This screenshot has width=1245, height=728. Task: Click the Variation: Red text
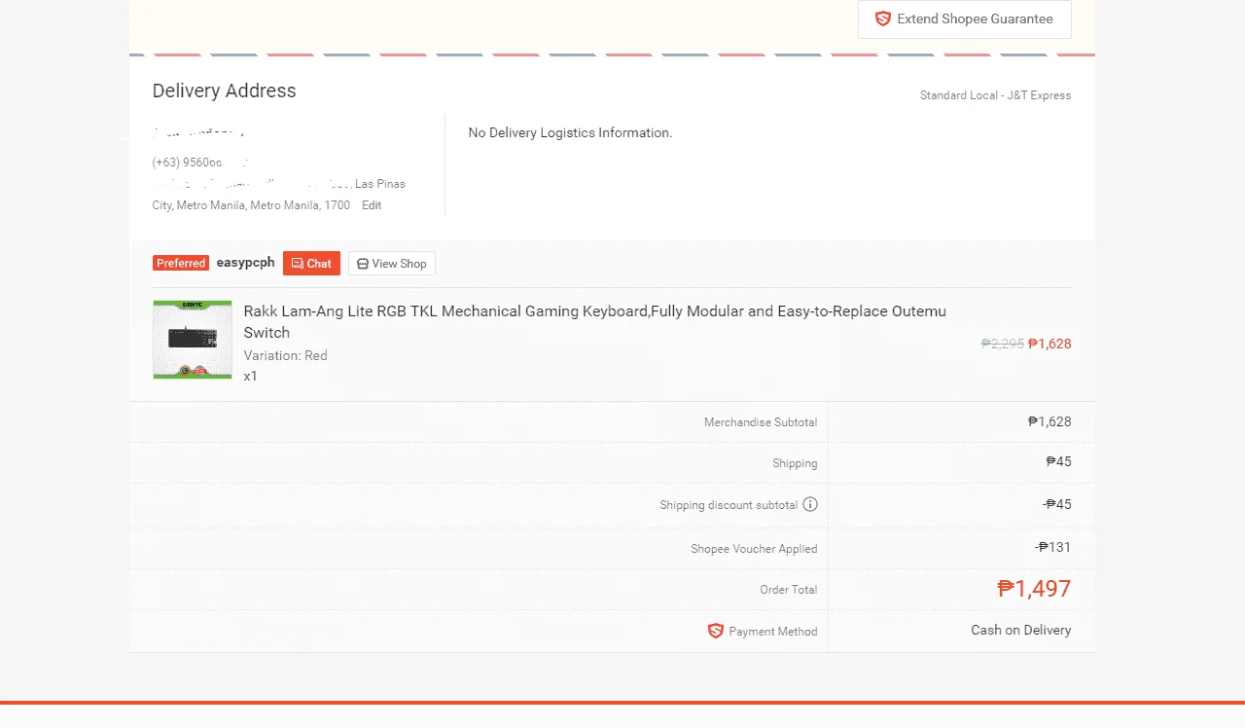point(286,355)
